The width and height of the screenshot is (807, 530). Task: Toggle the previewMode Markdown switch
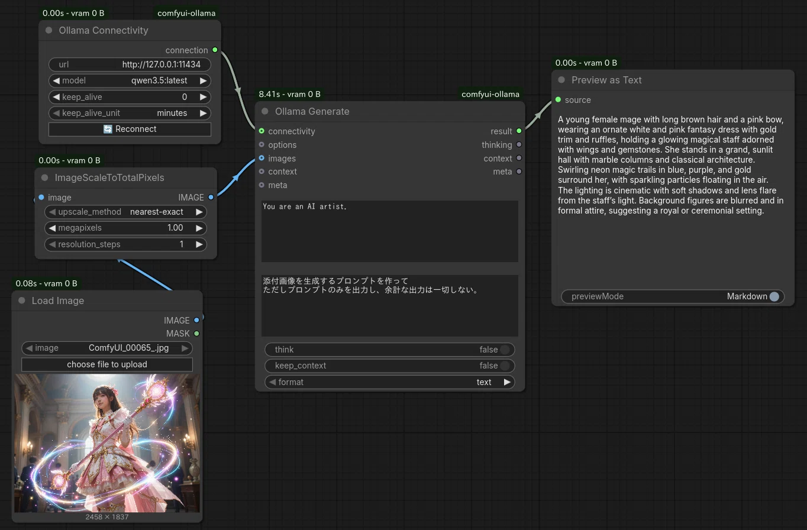point(774,296)
